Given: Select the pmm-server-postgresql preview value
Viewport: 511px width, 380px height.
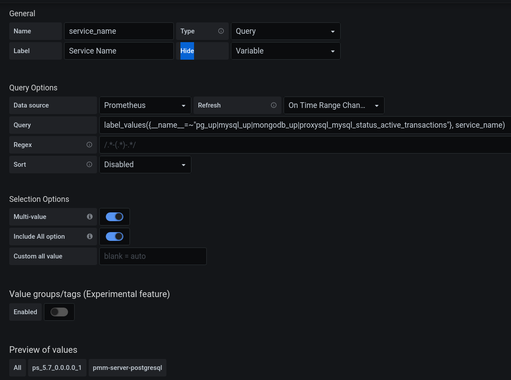Looking at the screenshot, I should coord(127,368).
